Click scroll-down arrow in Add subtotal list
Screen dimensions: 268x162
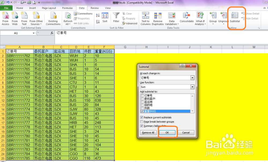192,111
